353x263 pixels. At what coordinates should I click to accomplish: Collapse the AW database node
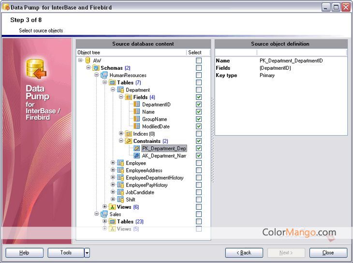80,60
